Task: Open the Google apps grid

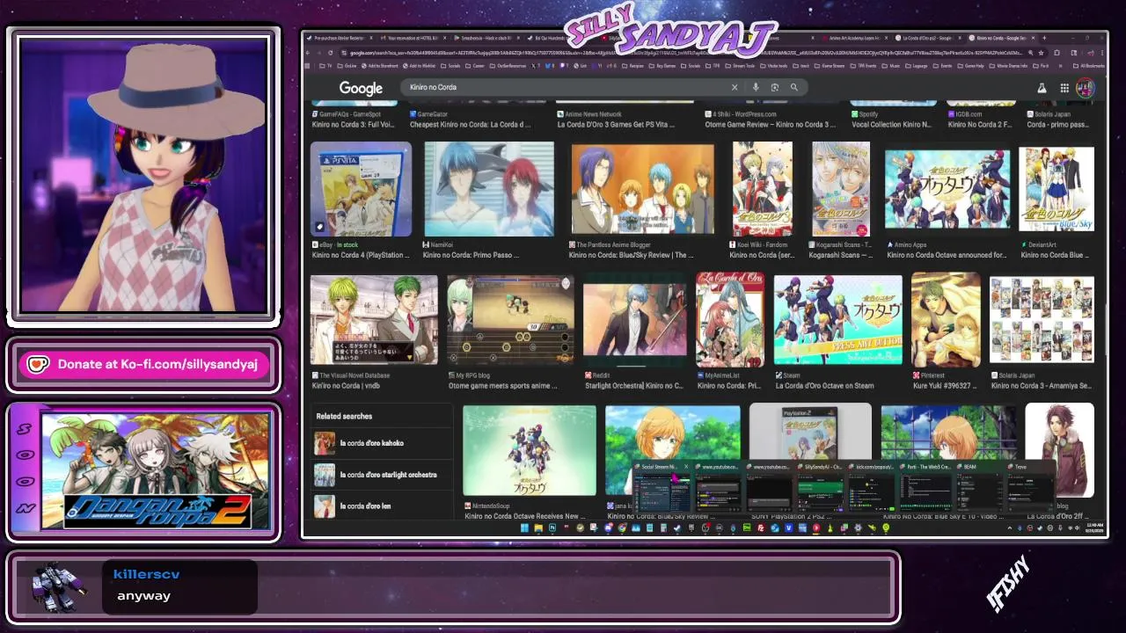Action: 1064,88
